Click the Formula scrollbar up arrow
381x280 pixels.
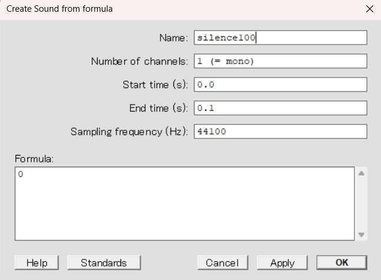[362, 173]
